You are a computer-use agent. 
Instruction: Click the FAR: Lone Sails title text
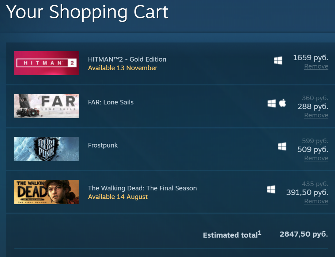pyautogui.click(x=110, y=102)
